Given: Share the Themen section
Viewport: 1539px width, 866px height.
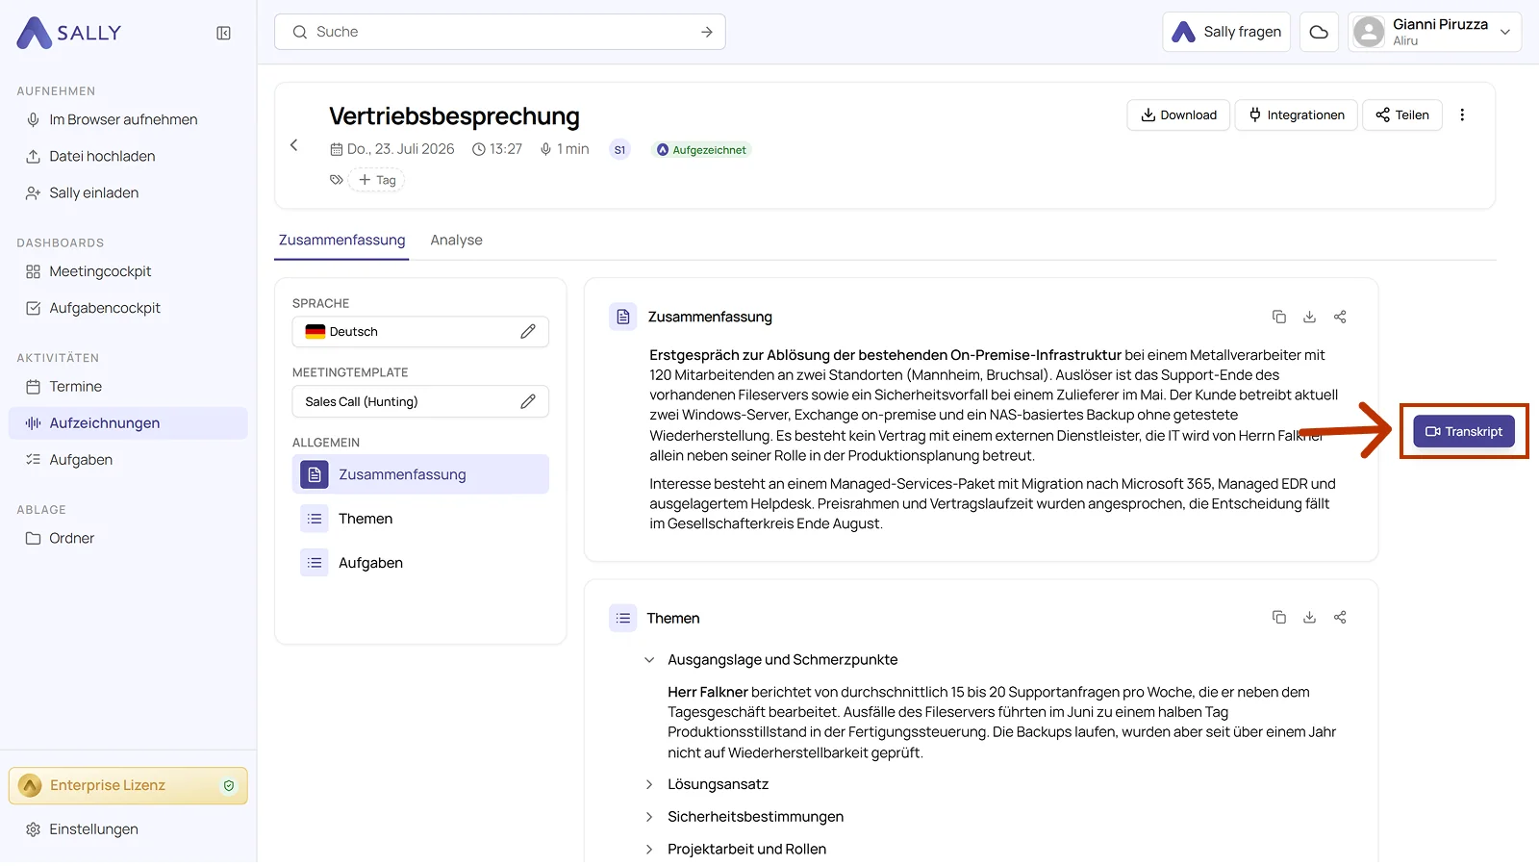Looking at the screenshot, I should pyautogui.click(x=1340, y=617).
